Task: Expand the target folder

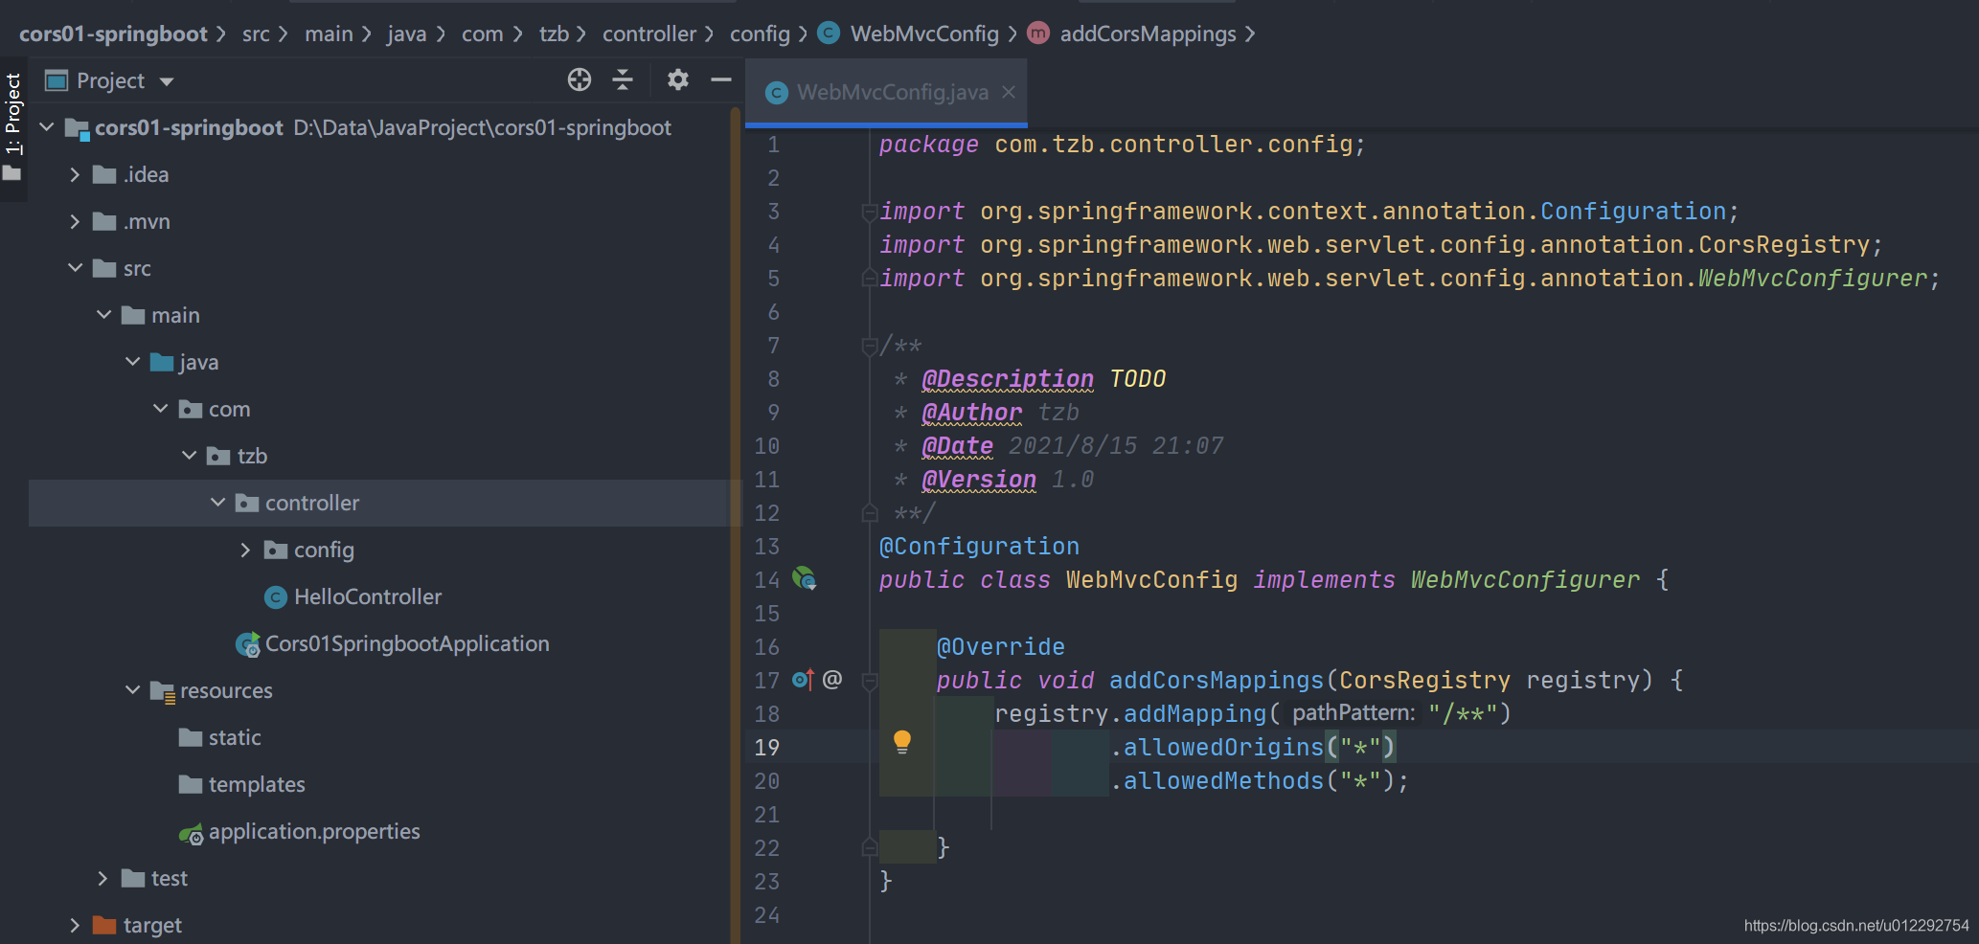Action: click(x=75, y=925)
